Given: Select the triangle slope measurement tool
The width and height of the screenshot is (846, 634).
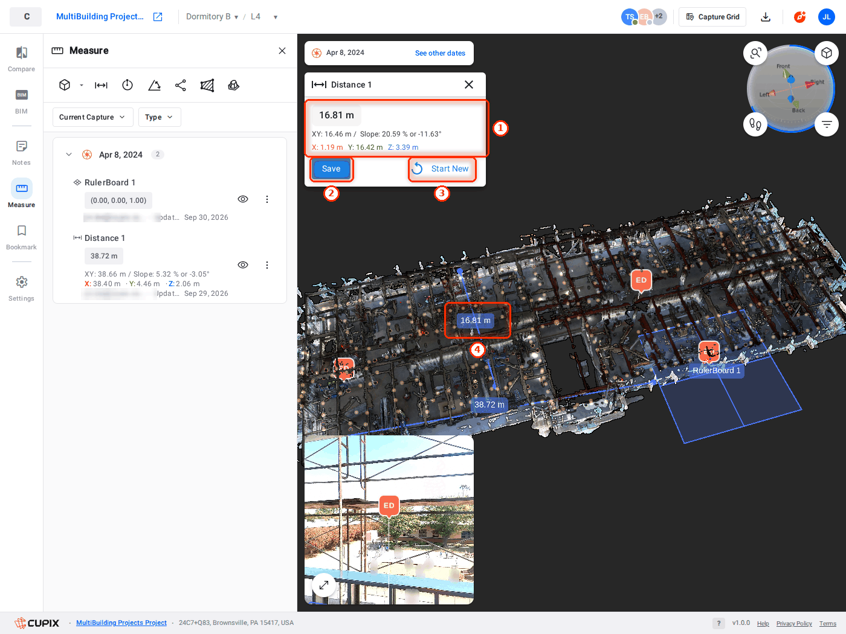Looking at the screenshot, I should [154, 85].
